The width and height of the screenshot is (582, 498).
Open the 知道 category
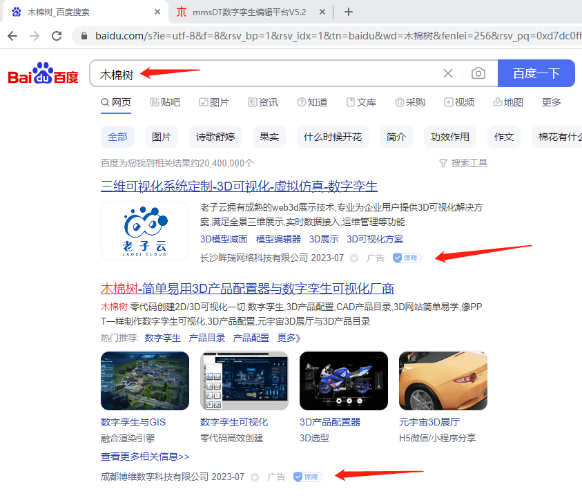click(x=312, y=102)
